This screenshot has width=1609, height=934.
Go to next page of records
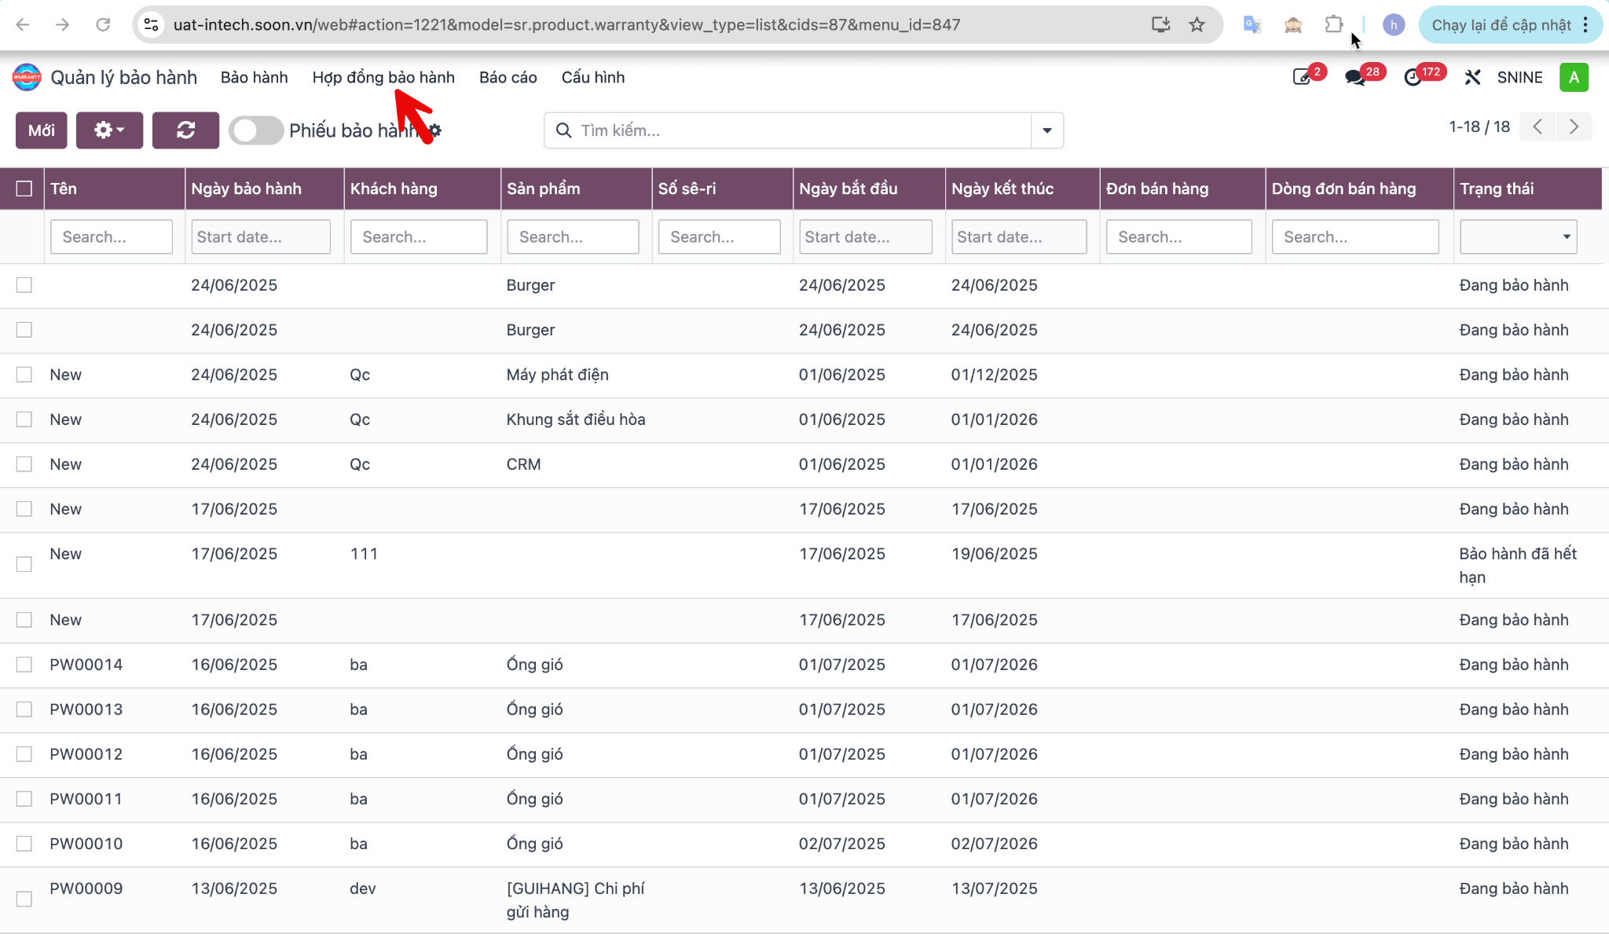(x=1574, y=126)
